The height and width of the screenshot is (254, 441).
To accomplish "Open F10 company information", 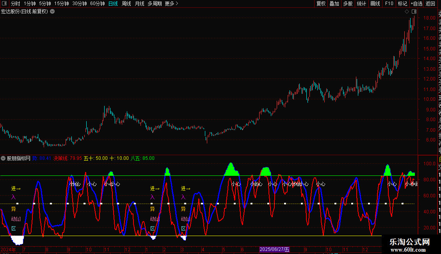I will pos(389,4).
